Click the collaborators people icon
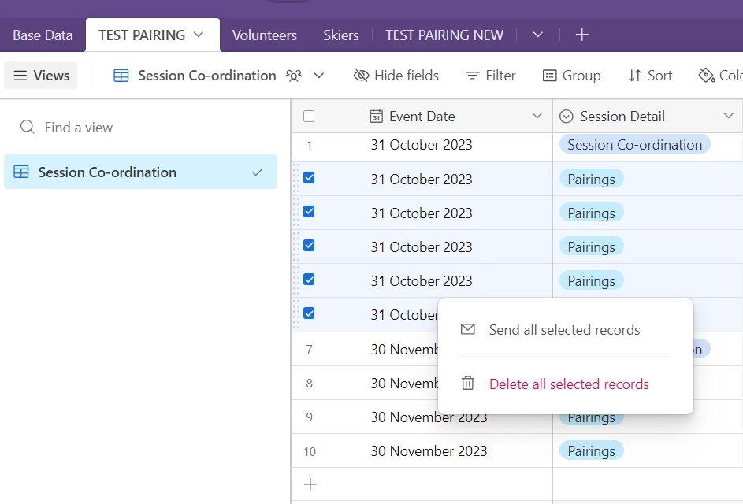 [x=294, y=76]
